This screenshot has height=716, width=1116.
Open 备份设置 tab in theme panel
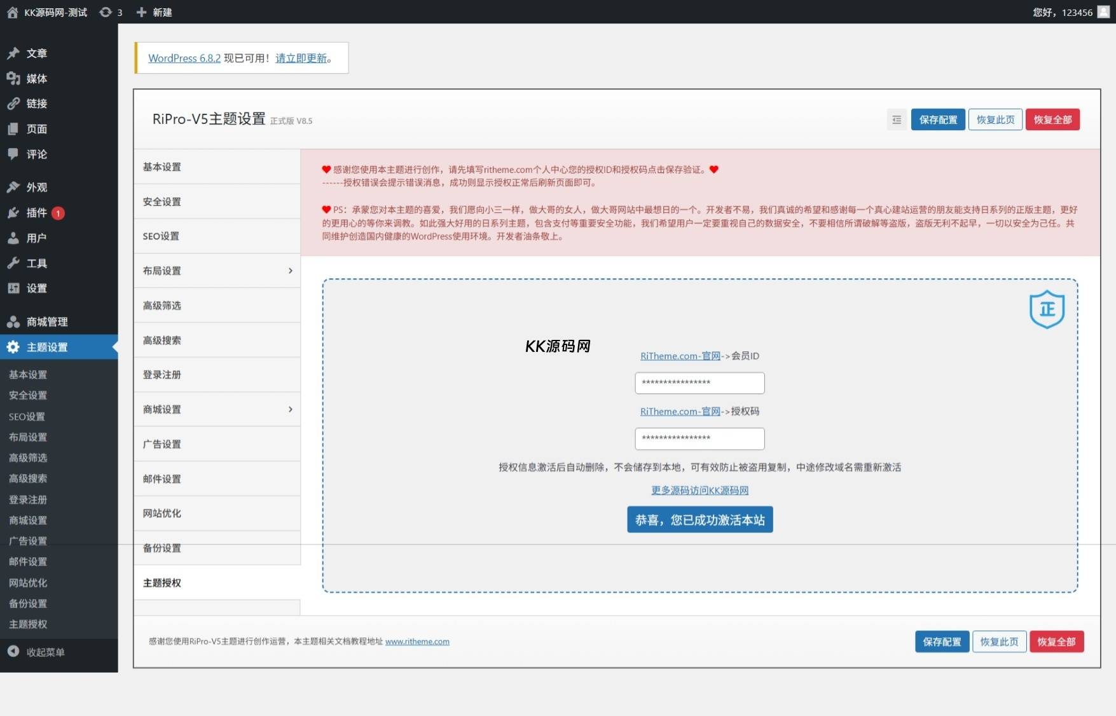[217, 548]
